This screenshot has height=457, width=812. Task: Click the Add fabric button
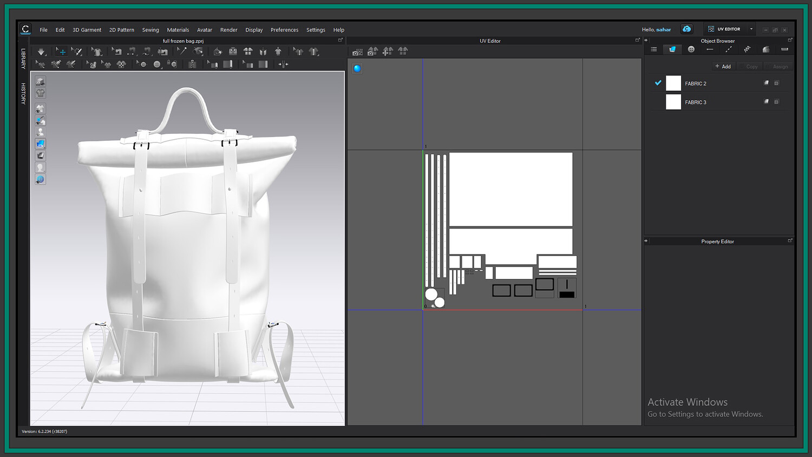pyautogui.click(x=723, y=67)
